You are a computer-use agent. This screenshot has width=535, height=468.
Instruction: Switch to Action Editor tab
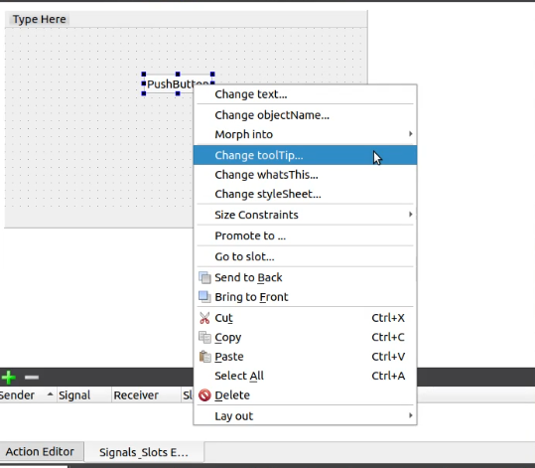tap(41, 452)
